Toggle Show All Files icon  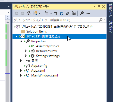74,13
